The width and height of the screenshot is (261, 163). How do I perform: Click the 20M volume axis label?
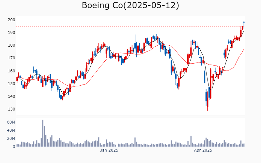click(11, 139)
